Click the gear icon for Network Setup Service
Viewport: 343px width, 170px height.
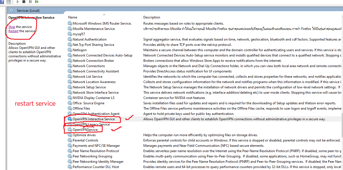coord(70,87)
